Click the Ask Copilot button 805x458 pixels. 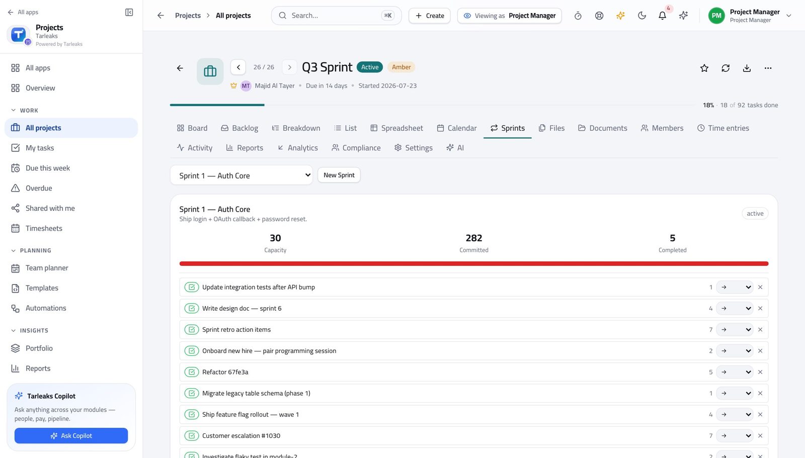tap(71, 436)
